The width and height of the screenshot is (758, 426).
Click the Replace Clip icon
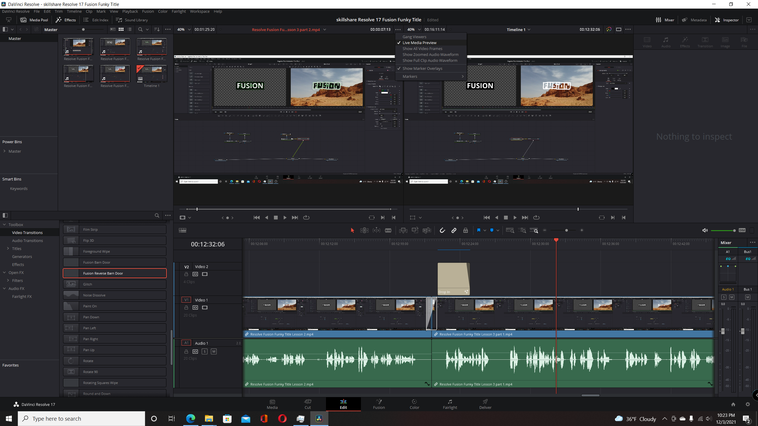427,230
